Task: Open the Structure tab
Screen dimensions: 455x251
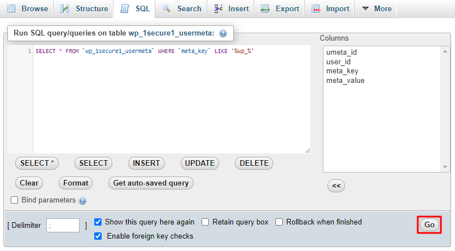Action: click(84, 8)
